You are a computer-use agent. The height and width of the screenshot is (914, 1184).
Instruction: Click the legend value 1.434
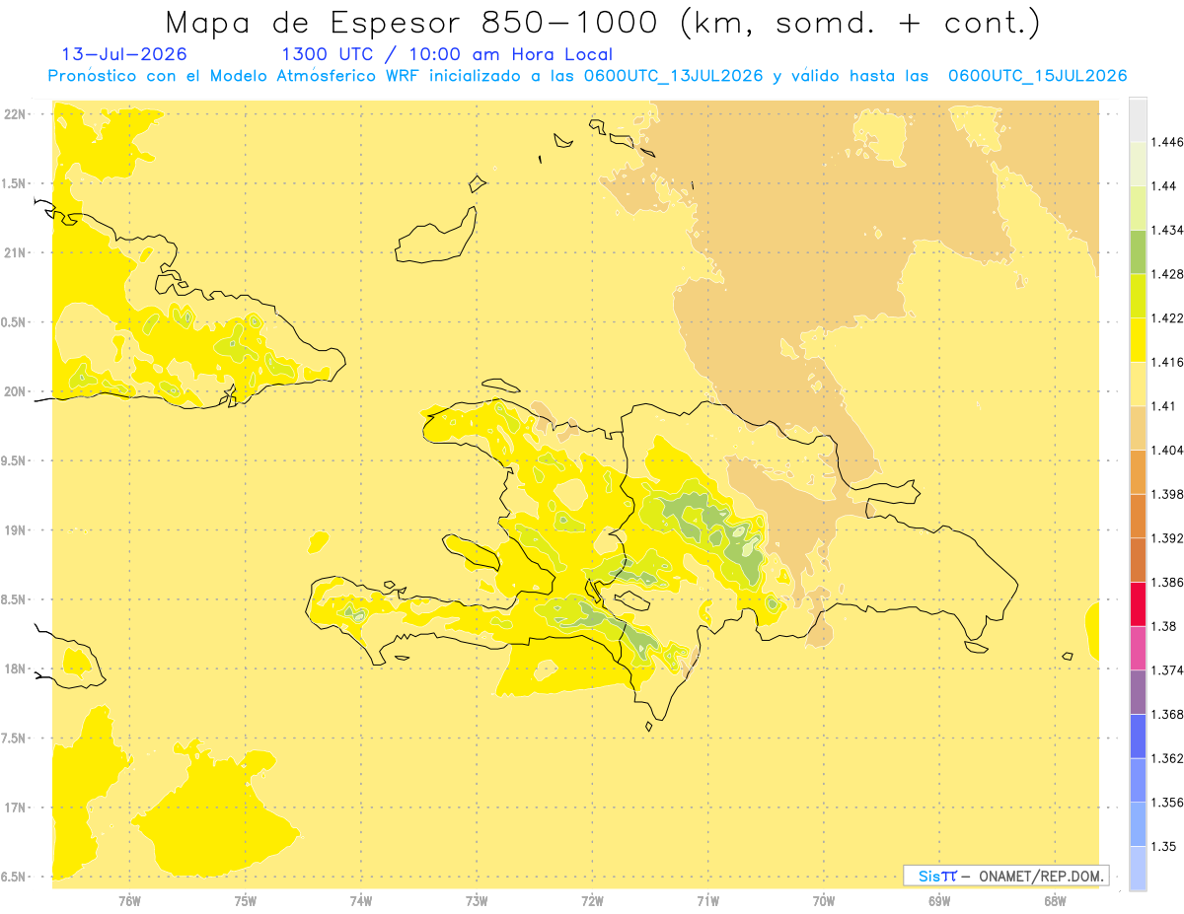(1167, 230)
